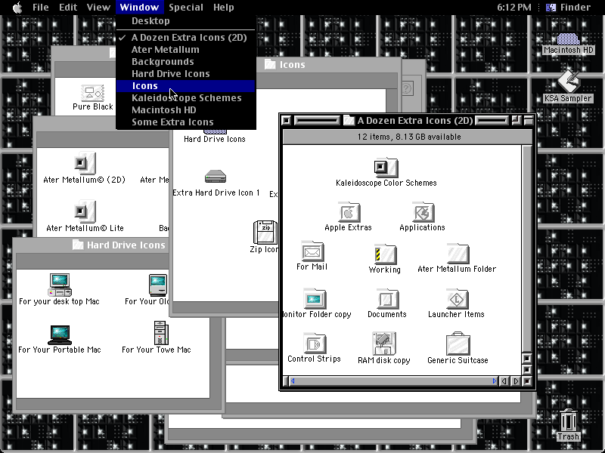Select the Ater Metallum© (2D) scheme icon
Viewport: 605px width, 453px height.
[x=84, y=163]
